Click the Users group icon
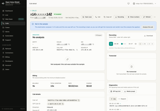The height and width of the screenshot is (111, 160). point(3,69)
